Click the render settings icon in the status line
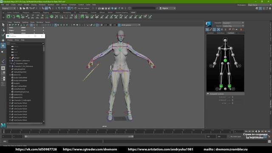 tap(109, 8)
